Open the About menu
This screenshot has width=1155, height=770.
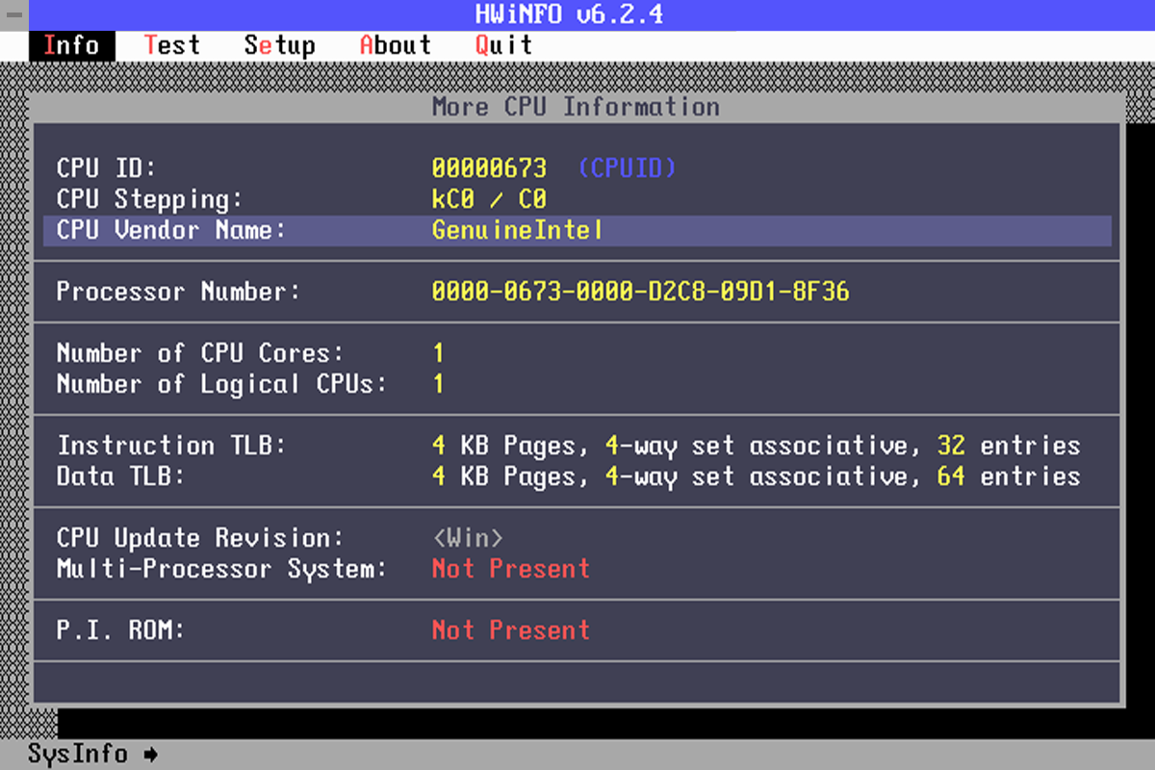pos(395,45)
